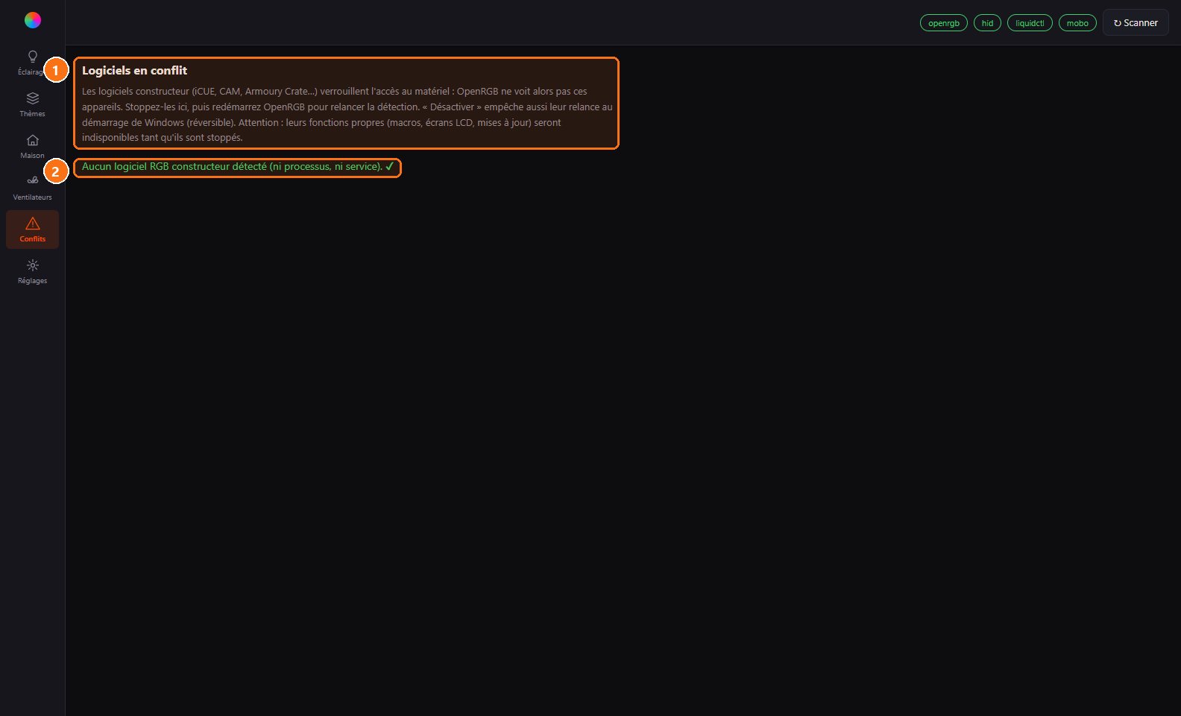
Task: Click the liquidctl status badge
Action: tap(1030, 23)
